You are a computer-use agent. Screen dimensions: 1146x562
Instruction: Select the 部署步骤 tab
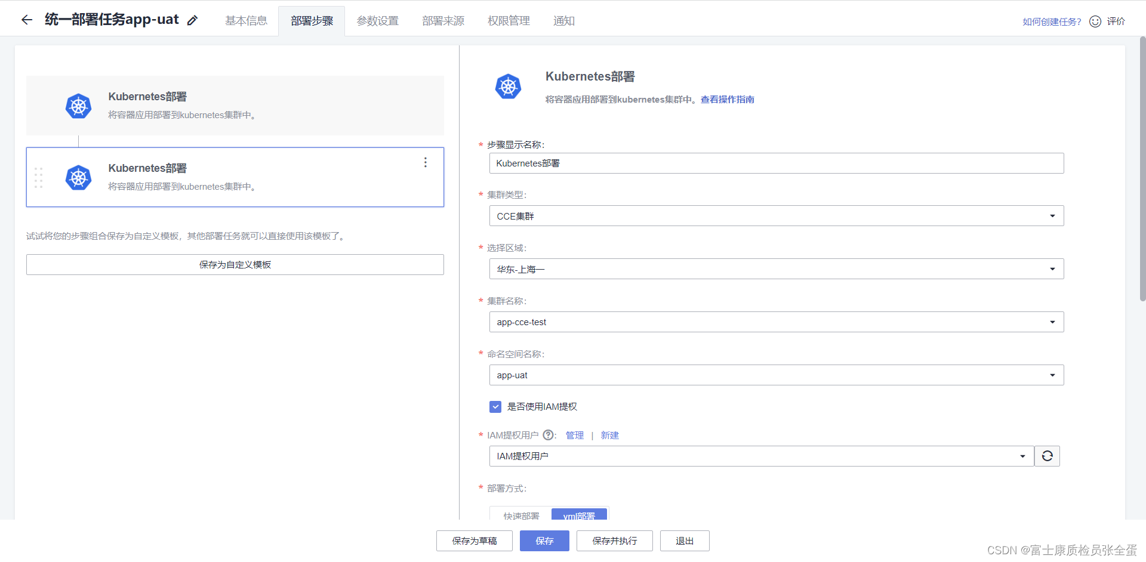click(x=312, y=21)
